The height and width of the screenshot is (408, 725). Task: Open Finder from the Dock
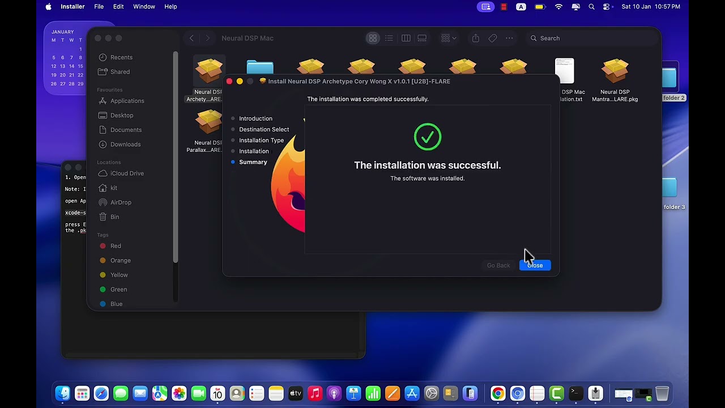coord(63,393)
